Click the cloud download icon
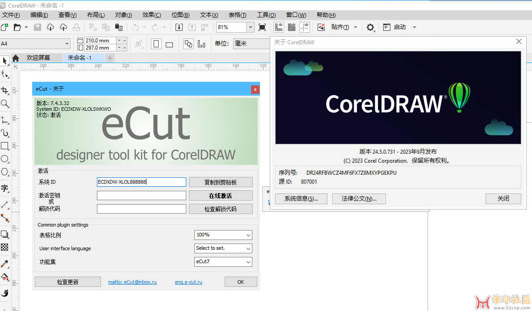 tap(50, 27)
